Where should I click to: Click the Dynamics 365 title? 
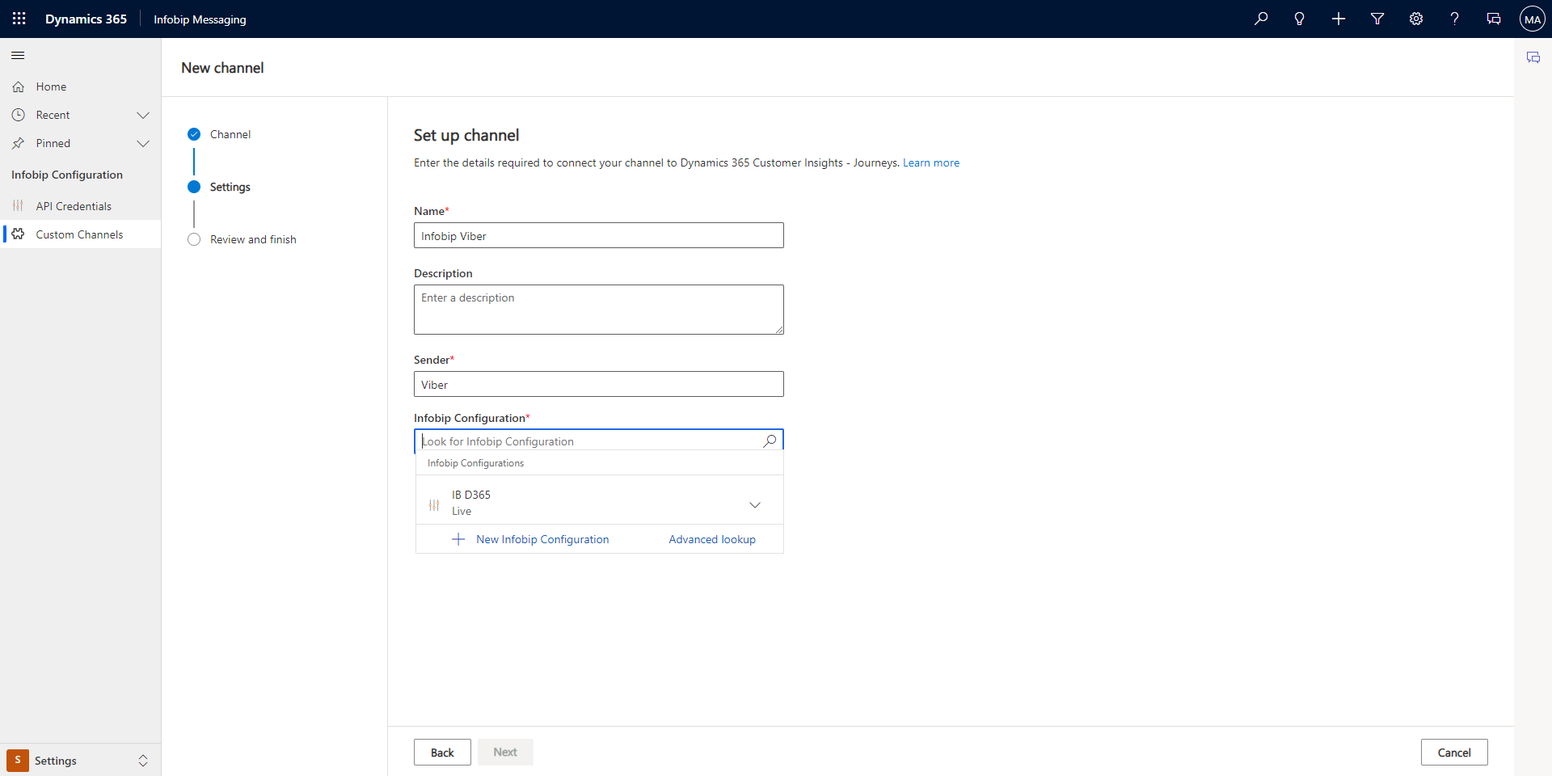click(86, 19)
